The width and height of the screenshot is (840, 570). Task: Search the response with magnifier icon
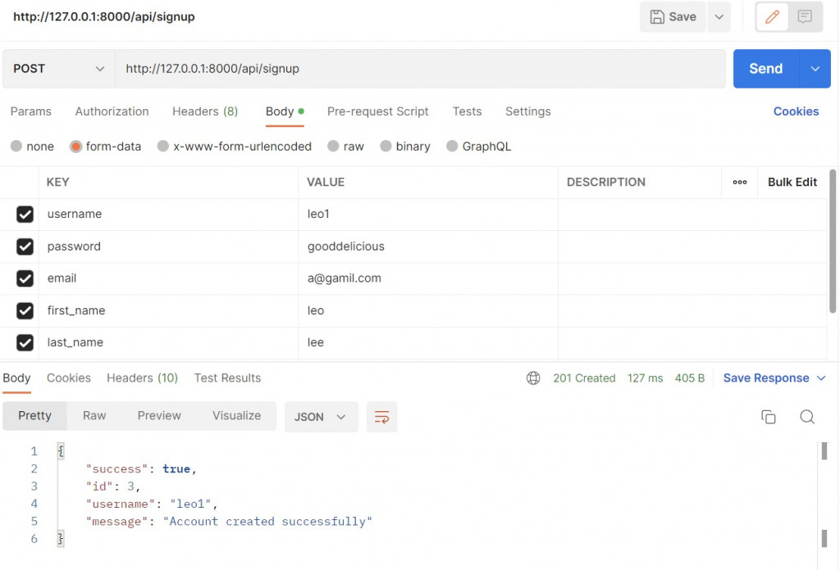(x=807, y=417)
